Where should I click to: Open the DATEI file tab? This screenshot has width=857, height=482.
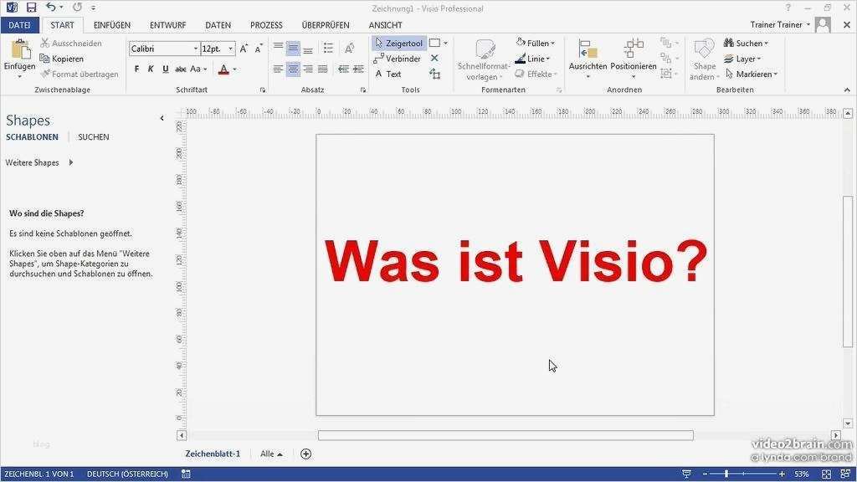click(20, 25)
